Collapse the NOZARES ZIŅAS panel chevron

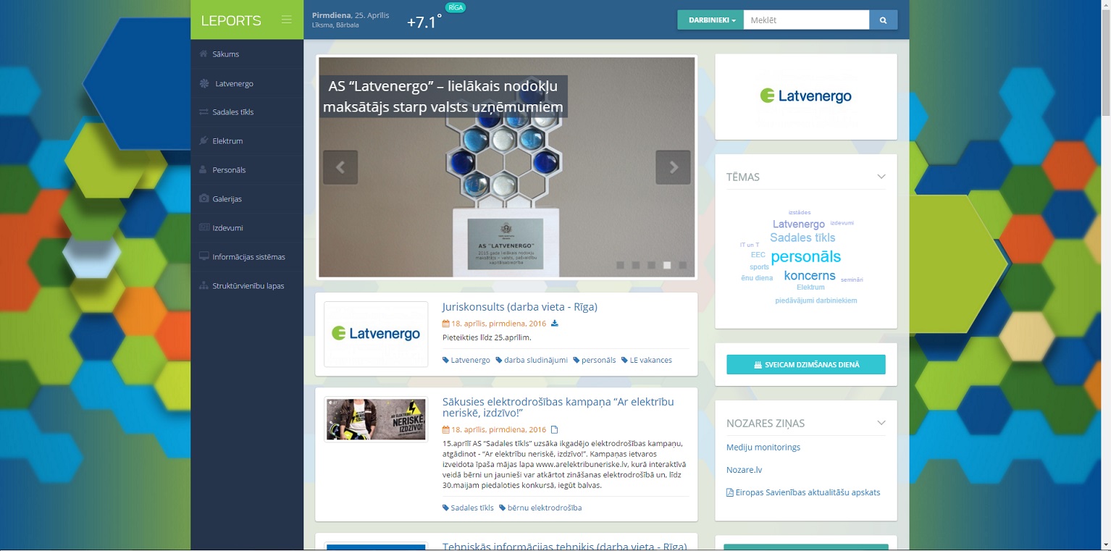coord(881,423)
